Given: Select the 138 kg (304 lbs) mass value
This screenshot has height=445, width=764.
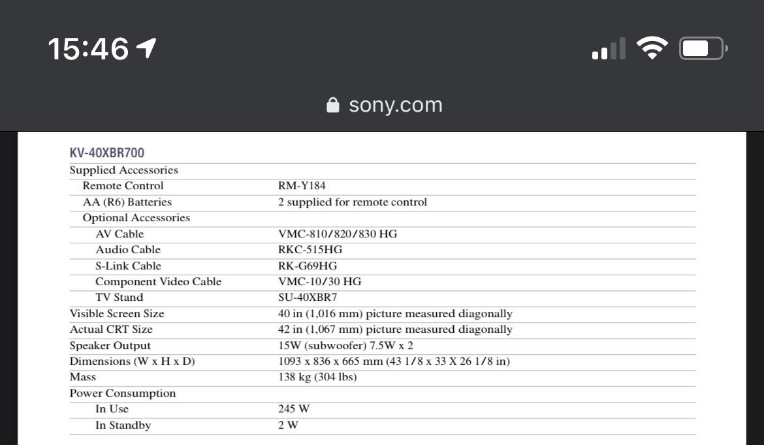Looking at the screenshot, I should coord(317,377).
